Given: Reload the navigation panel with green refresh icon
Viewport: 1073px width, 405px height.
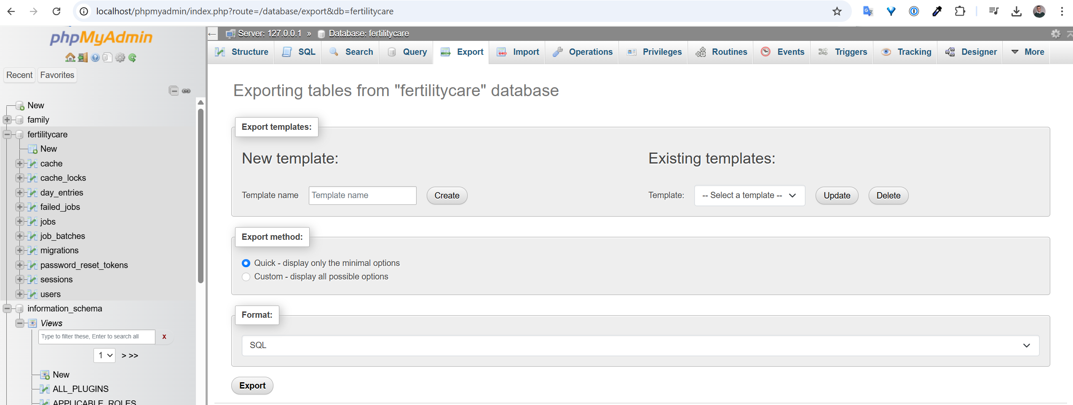Looking at the screenshot, I should [x=133, y=58].
